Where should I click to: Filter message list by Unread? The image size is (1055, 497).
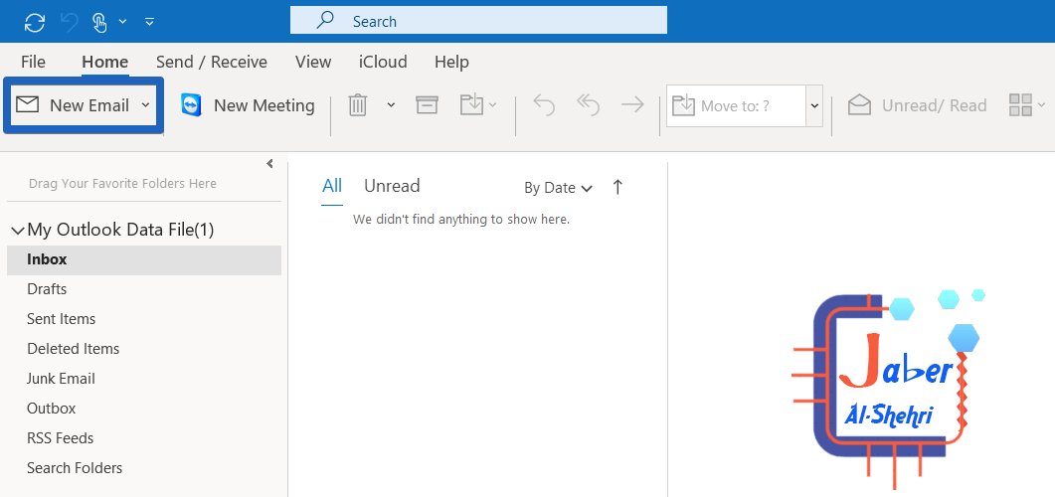coord(392,186)
